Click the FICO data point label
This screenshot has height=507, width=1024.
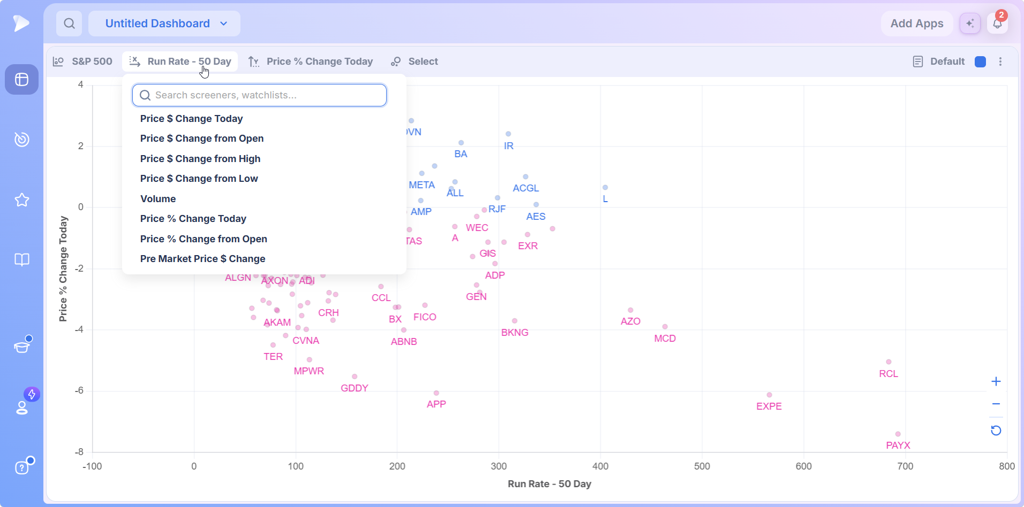(425, 317)
